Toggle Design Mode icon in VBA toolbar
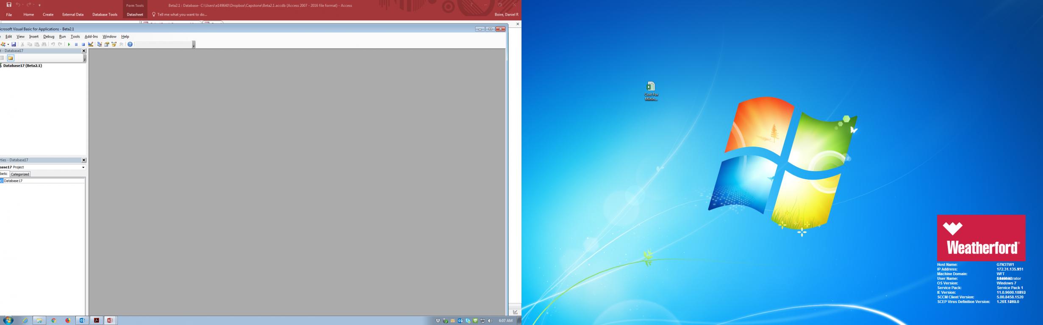 91,44
